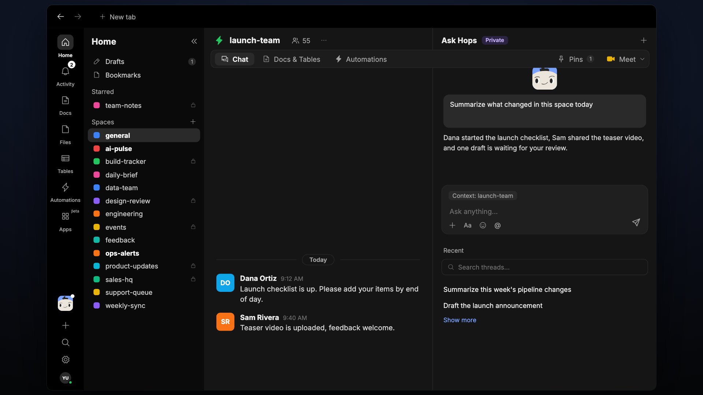This screenshot has height=395, width=703.
Task: Open 'Draft the launch announcement' thread
Action: 493,305
